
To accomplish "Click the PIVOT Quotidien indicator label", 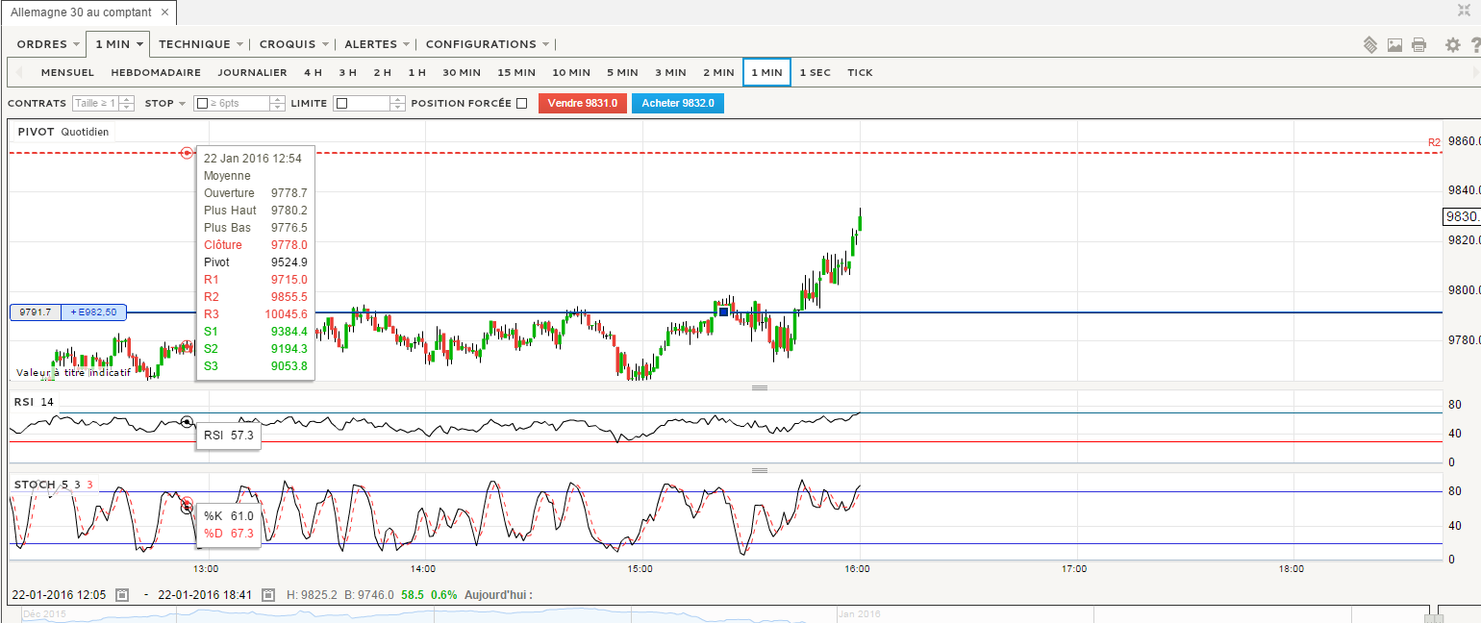I will (x=63, y=132).
